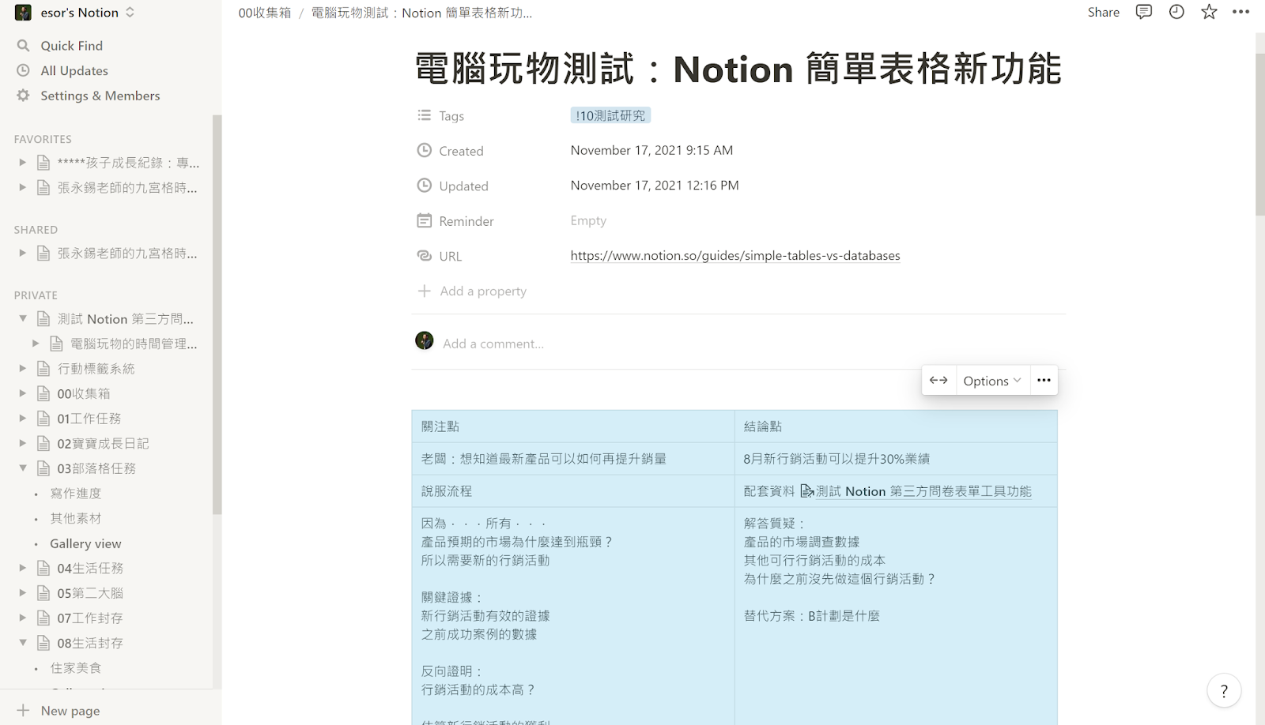Open the notion.so simple-tables URL link
The image size is (1265, 725).
pyautogui.click(x=735, y=256)
